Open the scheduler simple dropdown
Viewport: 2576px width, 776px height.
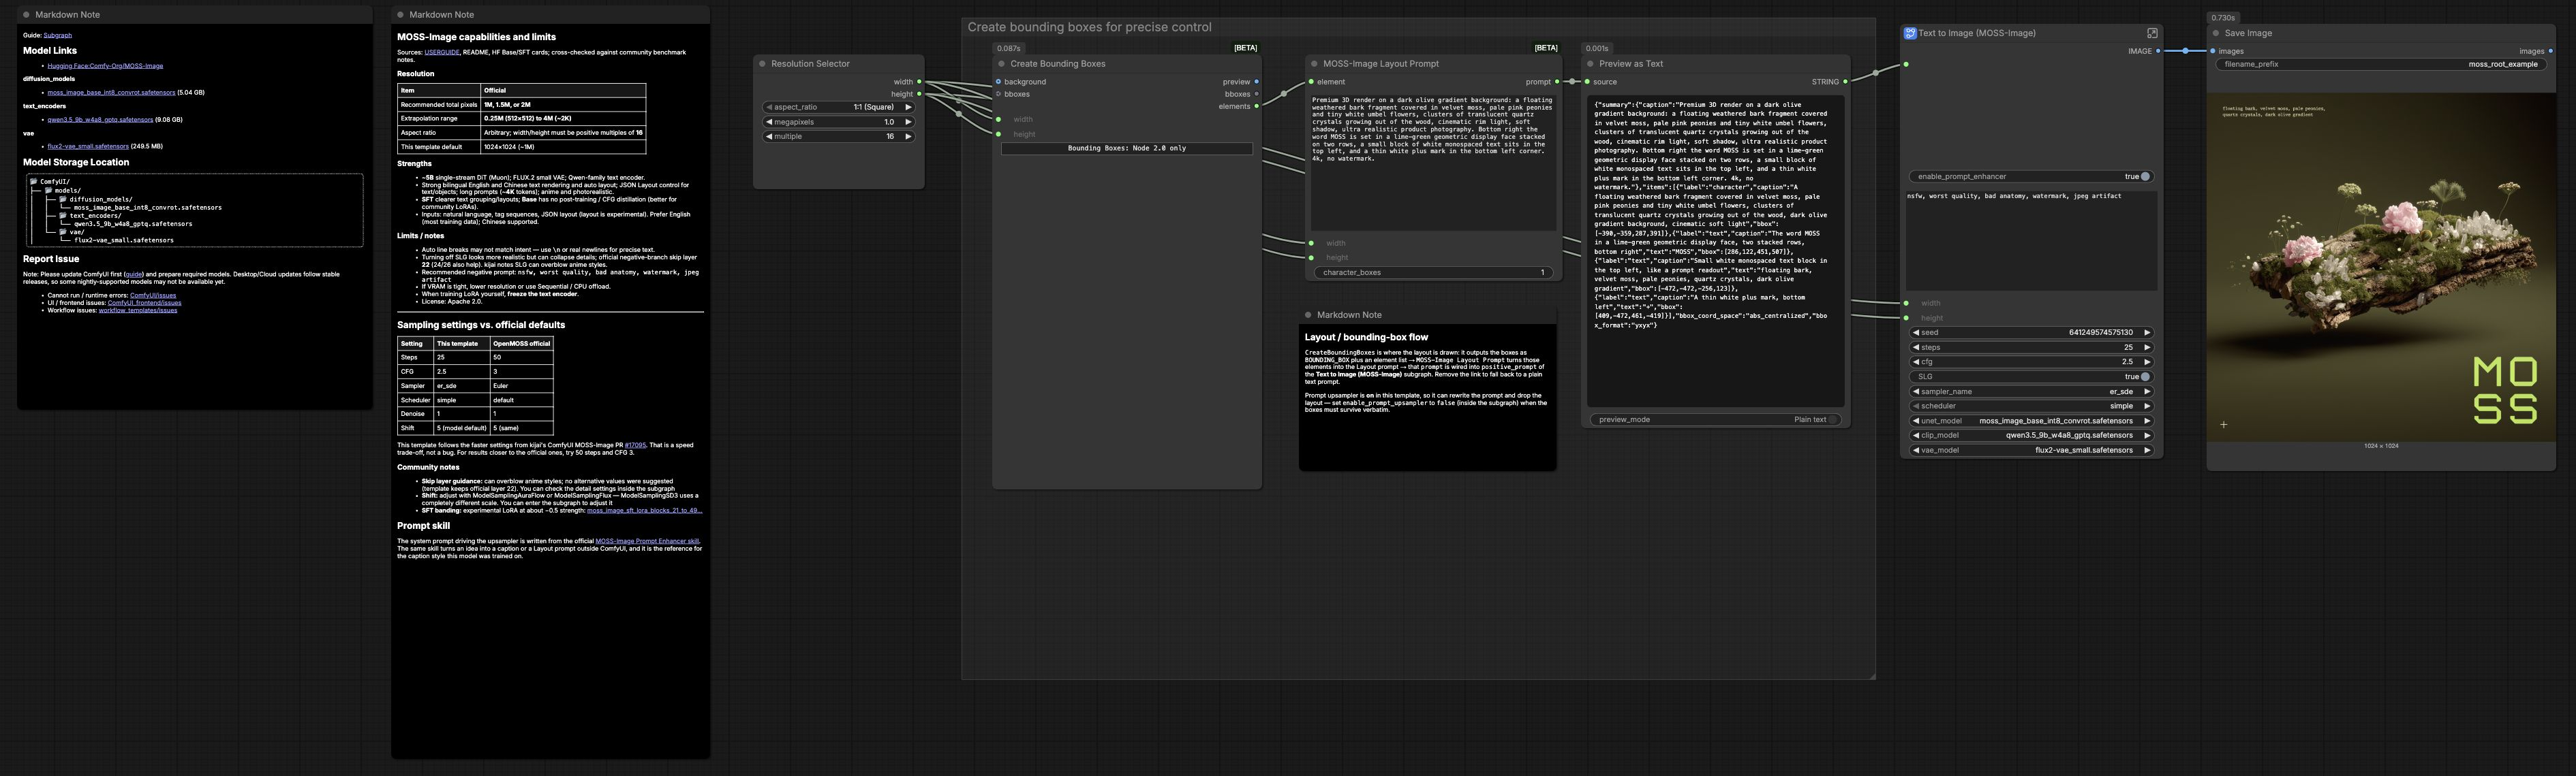click(2031, 406)
